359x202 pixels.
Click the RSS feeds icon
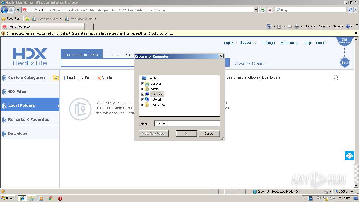click(x=279, y=26)
